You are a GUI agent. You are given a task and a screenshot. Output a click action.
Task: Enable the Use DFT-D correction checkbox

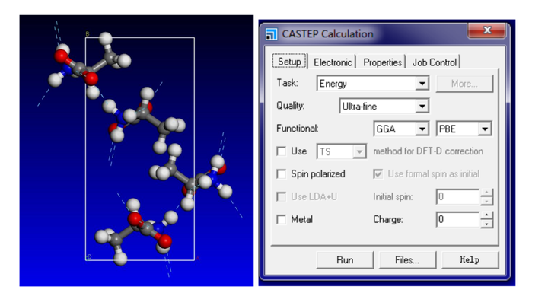pos(282,151)
